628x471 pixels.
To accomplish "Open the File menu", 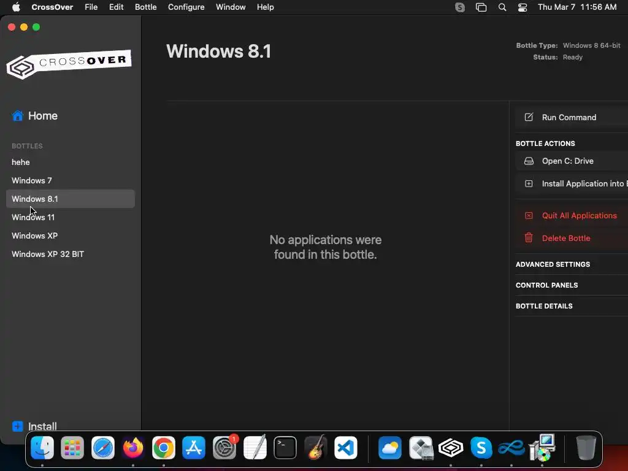I will click(91, 7).
